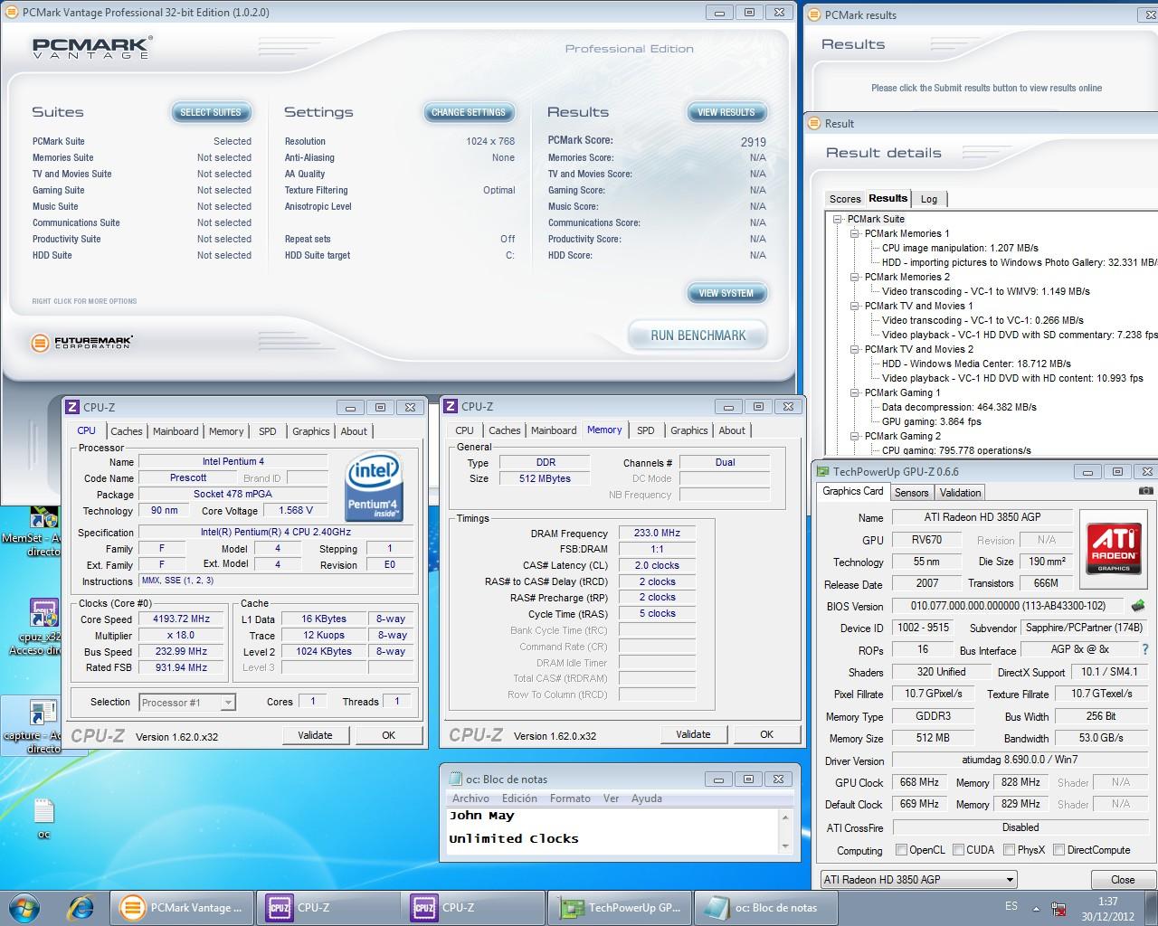Collapse the PCMark TV and Movies 2 node

(x=854, y=349)
